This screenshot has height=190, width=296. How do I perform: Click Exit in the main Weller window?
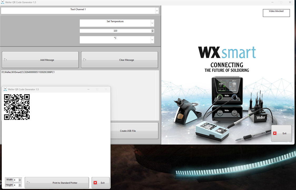pyautogui.click(x=281, y=133)
